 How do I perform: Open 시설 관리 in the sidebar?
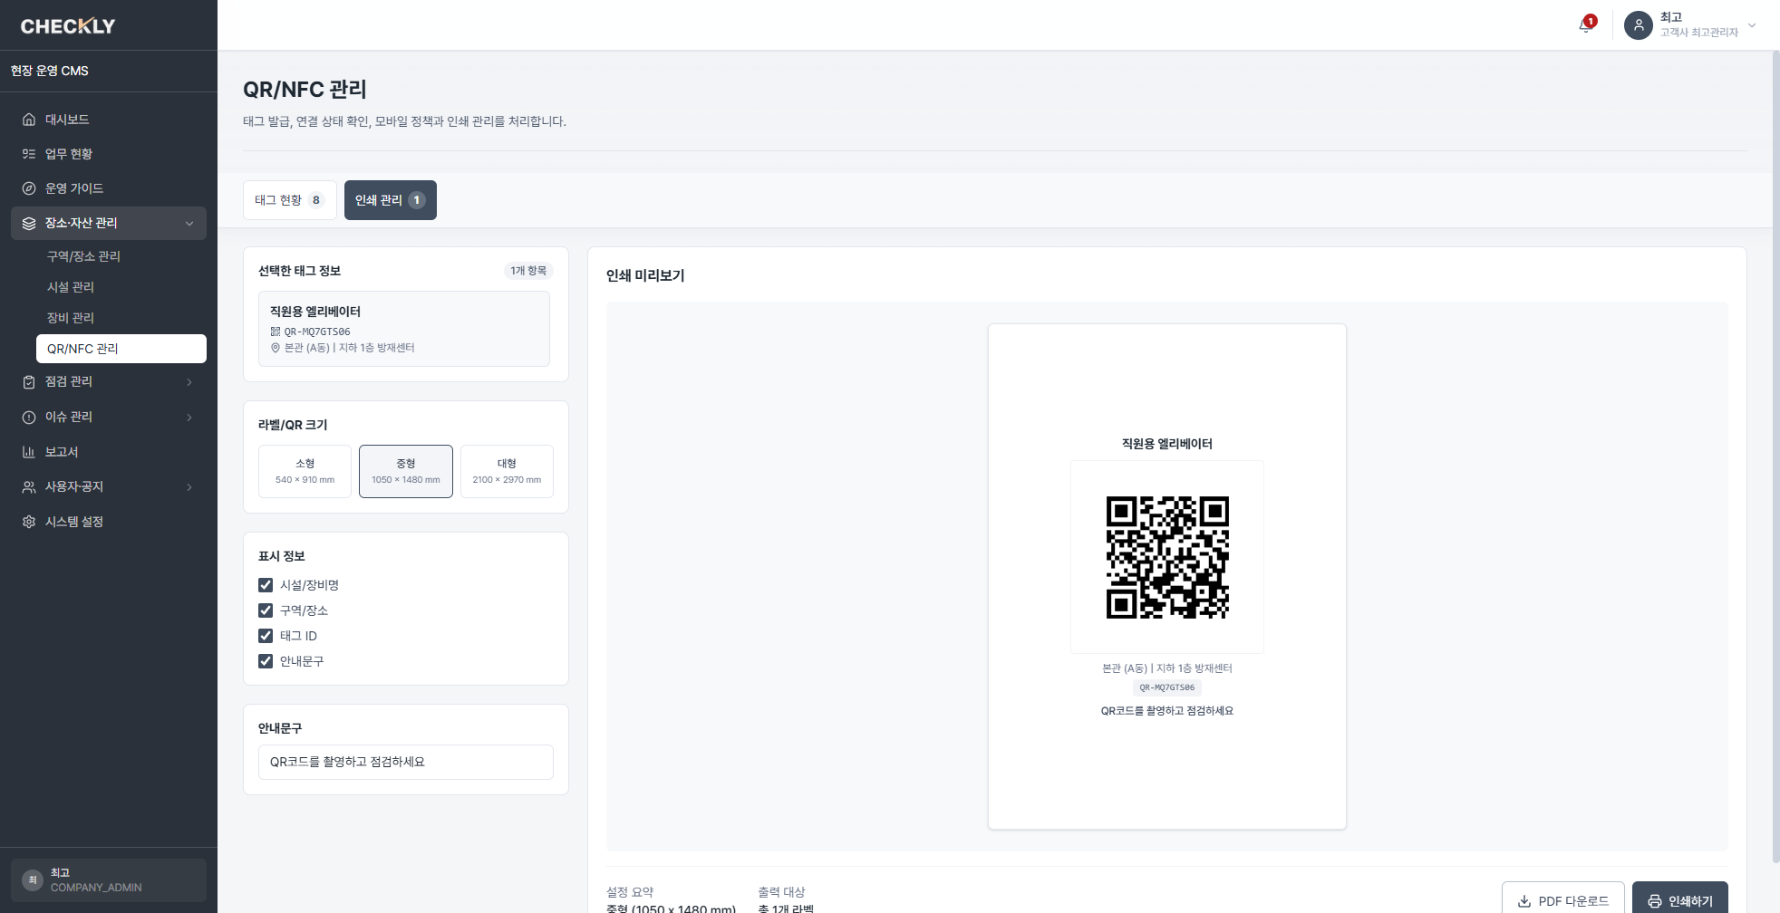(x=121, y=287)
